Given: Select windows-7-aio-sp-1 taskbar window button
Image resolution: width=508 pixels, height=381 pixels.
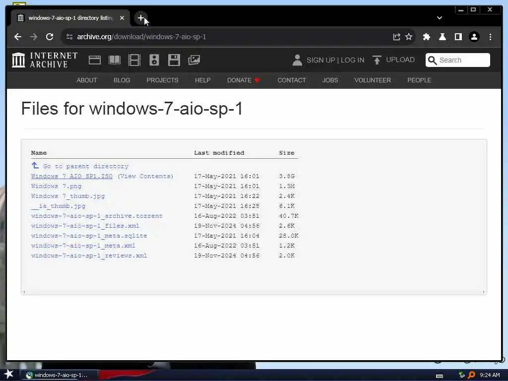Looking at the screenshot, I should 59,375.
